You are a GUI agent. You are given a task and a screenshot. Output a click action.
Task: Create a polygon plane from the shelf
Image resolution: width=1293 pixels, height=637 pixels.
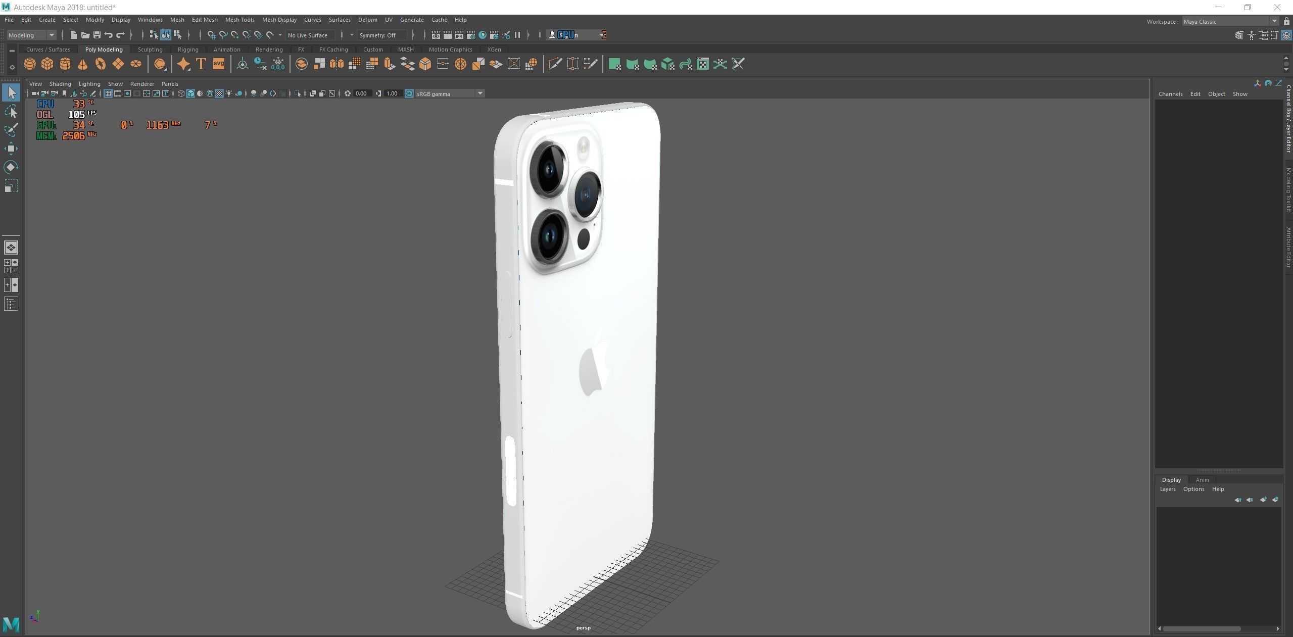tap(118, 64)
